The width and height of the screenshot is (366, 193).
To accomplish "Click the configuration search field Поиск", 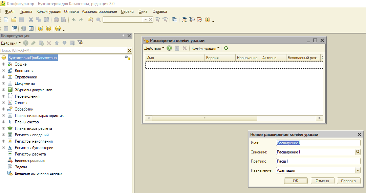I will [x=64, y=50].
